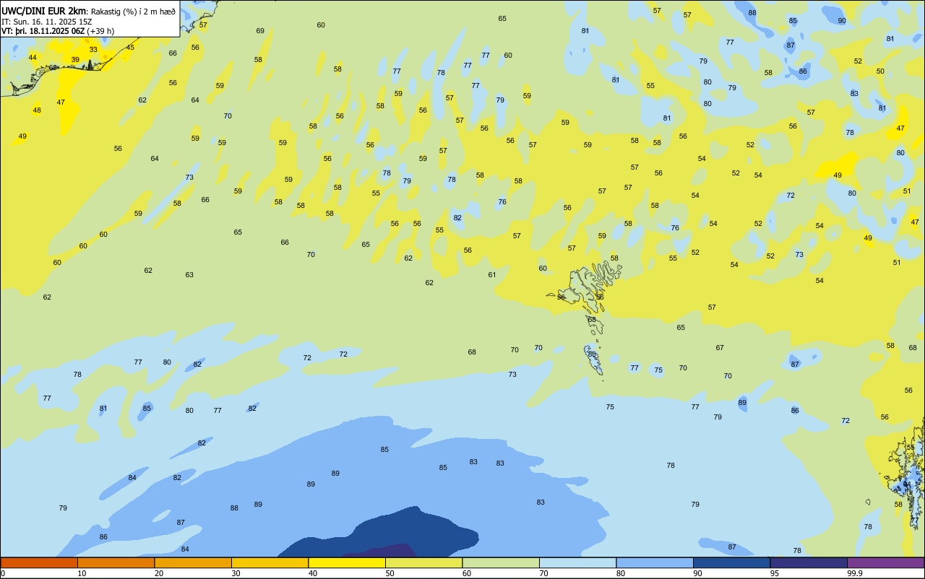The height and width of the screenshot is (579, 925).
Task: Select the medium blue 80–90 legend swatch
Action: click(x=655, y=562)
